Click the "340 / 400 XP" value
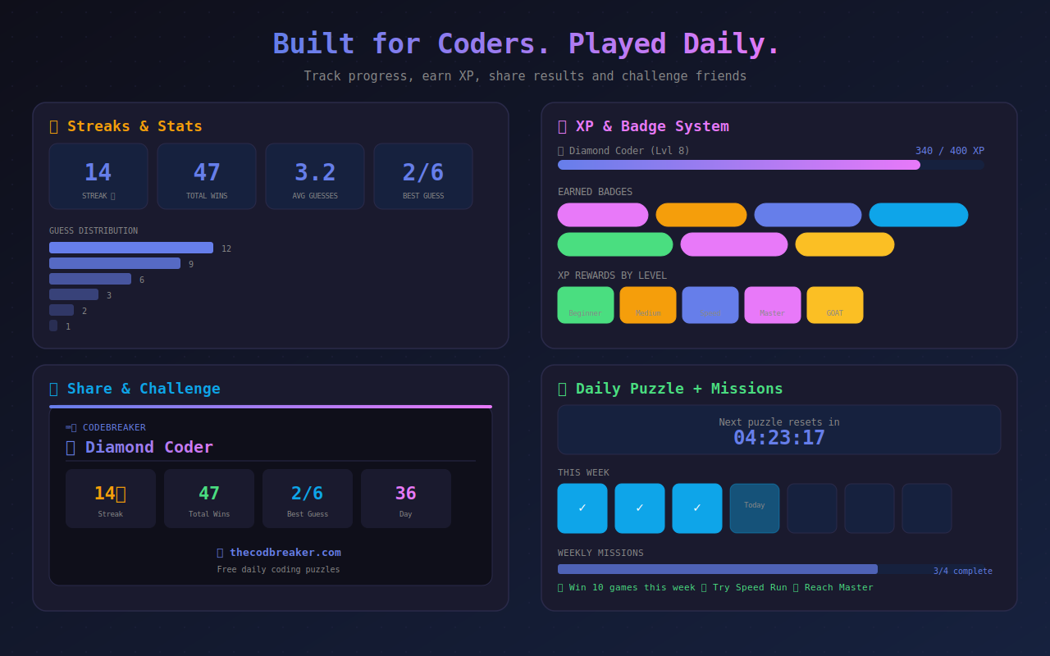Image resolution: width=1050 pixels, height=656 pixels. click(x=950, y=151)
